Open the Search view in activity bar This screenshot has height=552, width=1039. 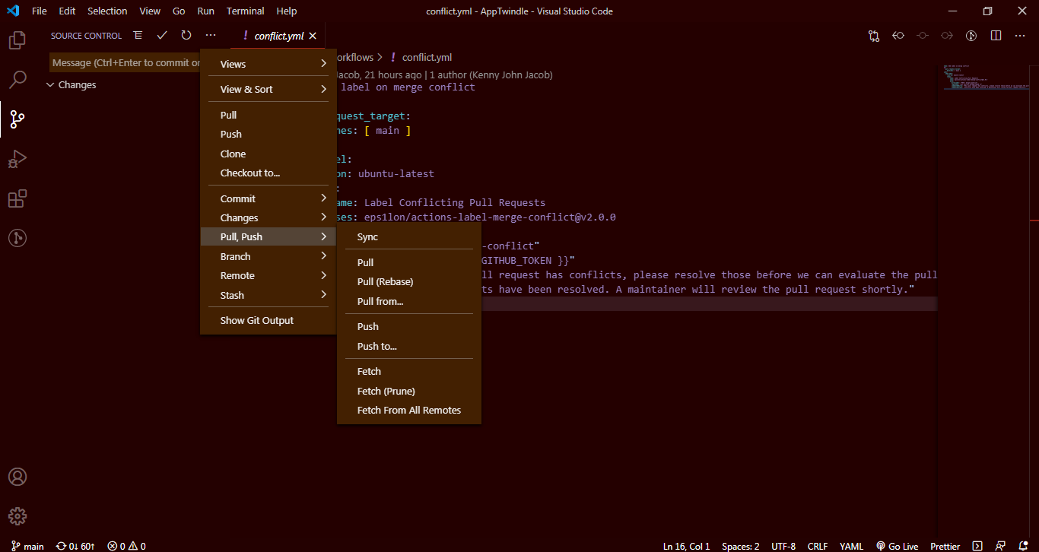pyautogui.click(x=17, y=79)
